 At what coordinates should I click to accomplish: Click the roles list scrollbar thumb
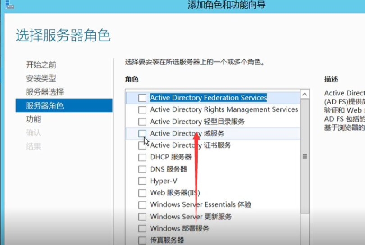(x=305, y=155)
